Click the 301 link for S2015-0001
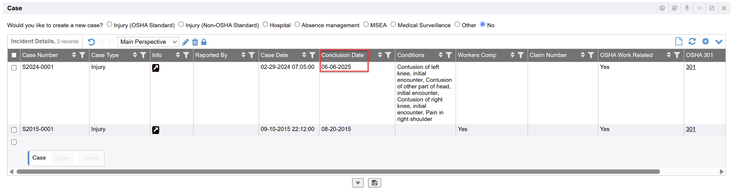This screenshot has height=190, width=733. pyautogui.click(x=690, y=129)
